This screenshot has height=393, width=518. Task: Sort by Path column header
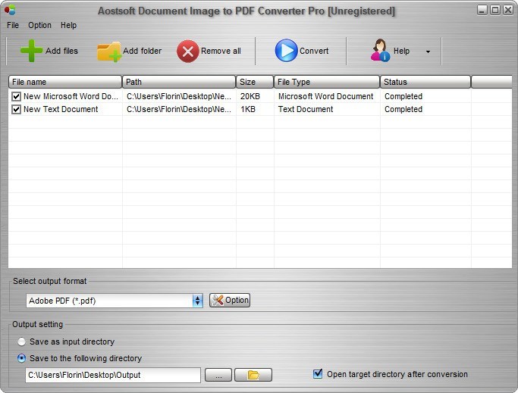[179, 82]
